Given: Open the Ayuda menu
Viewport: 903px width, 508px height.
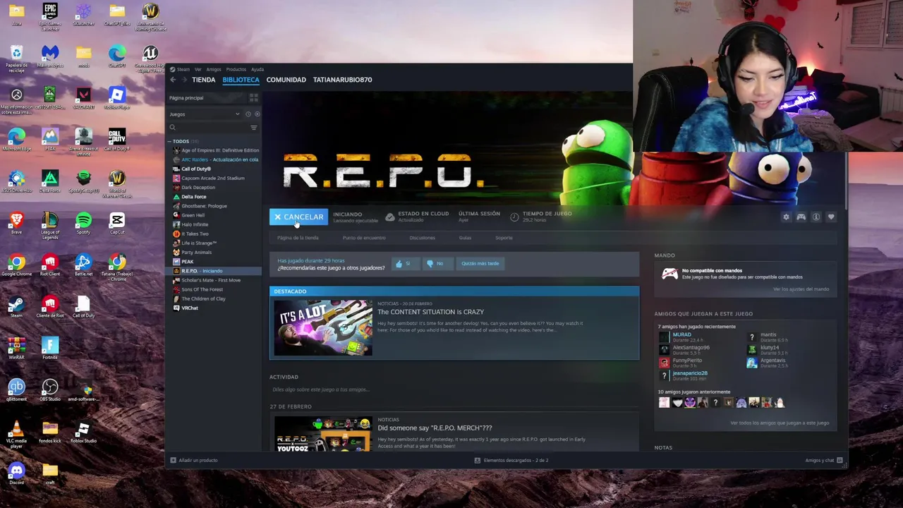Looking at the screenshot, I should tap(257, 69).
